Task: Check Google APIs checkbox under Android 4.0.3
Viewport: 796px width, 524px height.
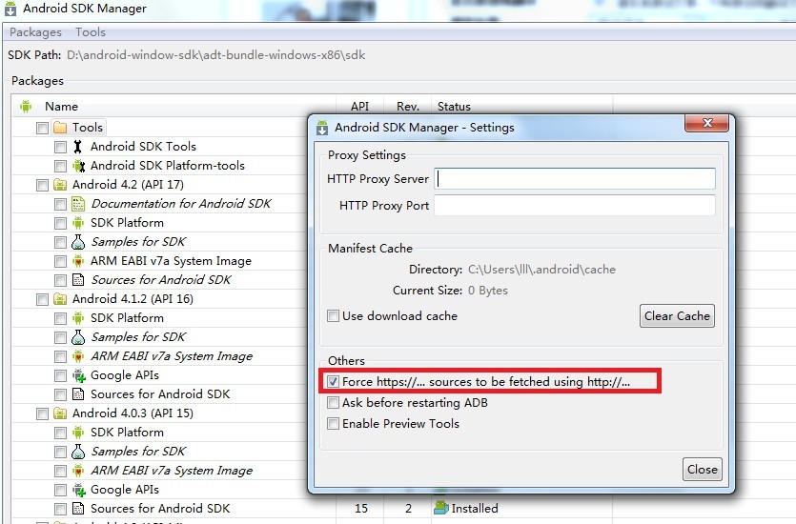Action: tap(60, 491)
